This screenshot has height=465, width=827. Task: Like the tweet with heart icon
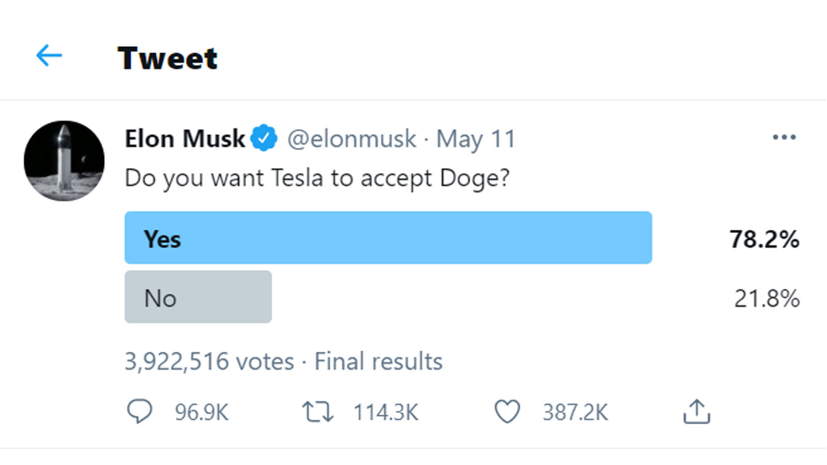tap(507, 412)
